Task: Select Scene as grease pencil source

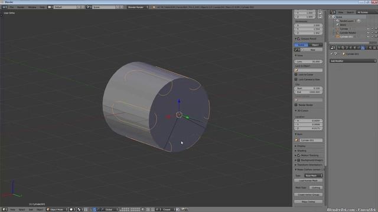Action: [x=301, y=45]
